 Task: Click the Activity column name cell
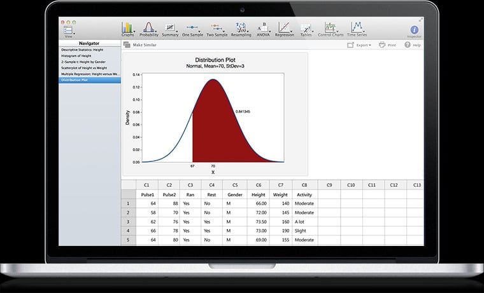click(304, 194)
